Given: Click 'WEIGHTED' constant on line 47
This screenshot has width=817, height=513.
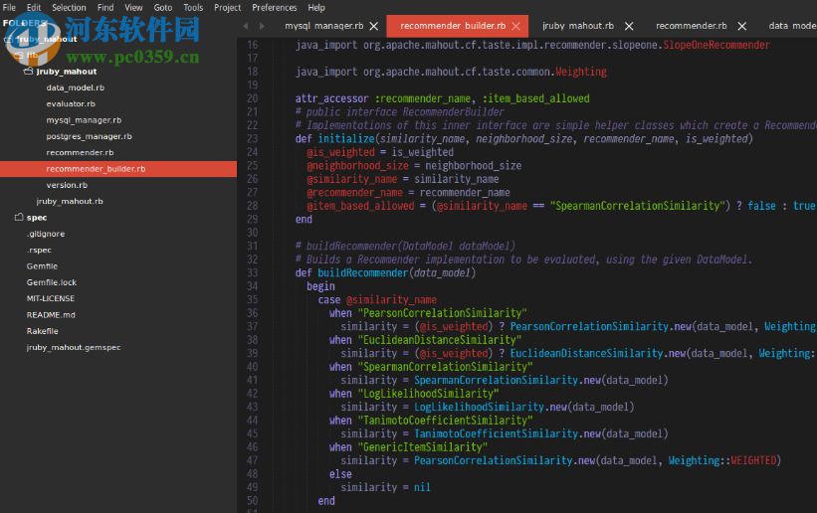Looking at the screenshot, I should click(x=753, y=460).
